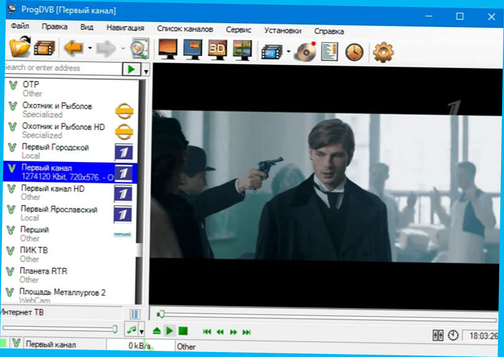
Task: Open the Навигация menu
Action: pos(125,27)
